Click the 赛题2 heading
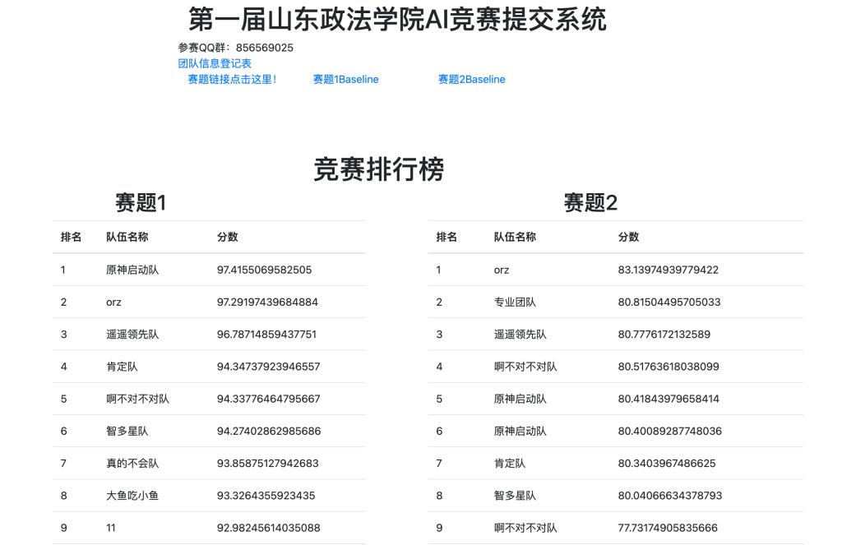 pos(590,203)
